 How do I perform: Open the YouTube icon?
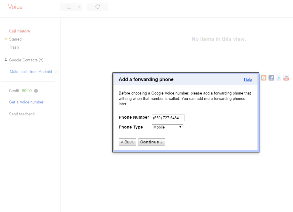286,78
